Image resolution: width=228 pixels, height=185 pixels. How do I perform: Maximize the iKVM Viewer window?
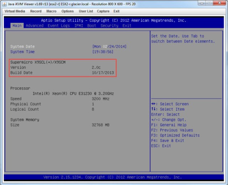pos(209,3)
